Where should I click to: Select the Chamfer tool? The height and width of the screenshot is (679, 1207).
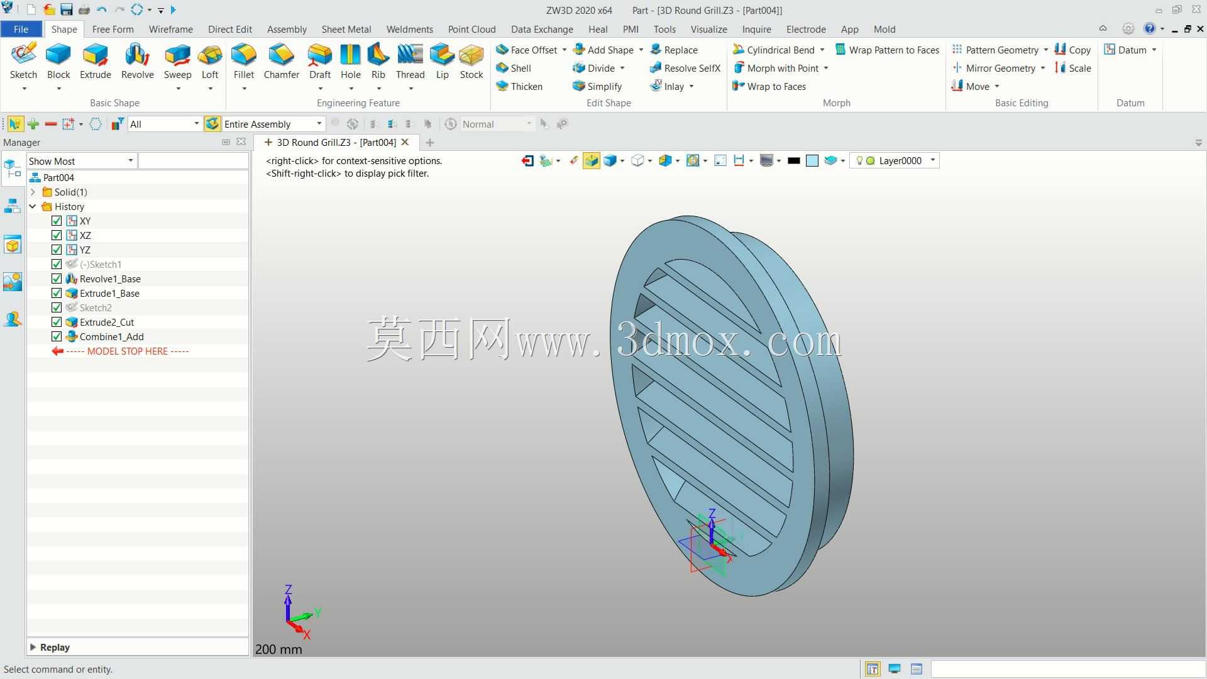(x=281, y=62)
